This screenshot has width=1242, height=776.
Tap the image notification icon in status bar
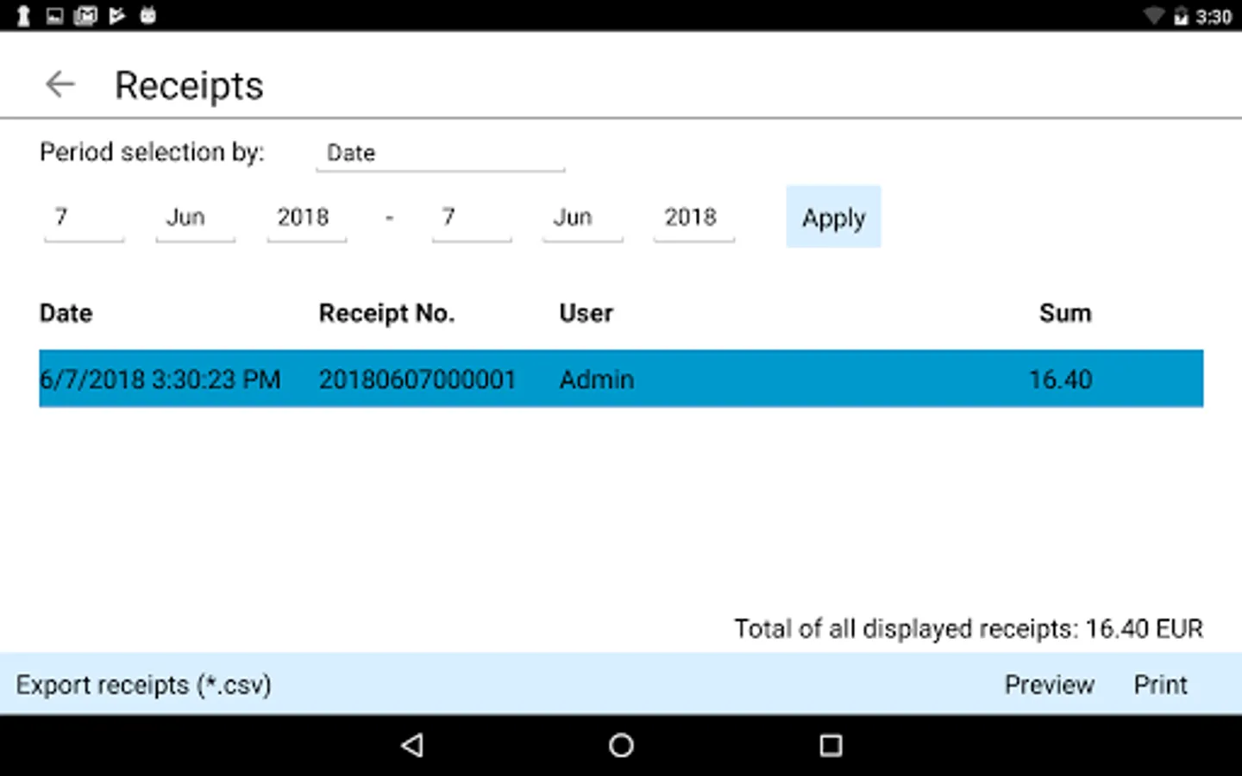point(54,16)
